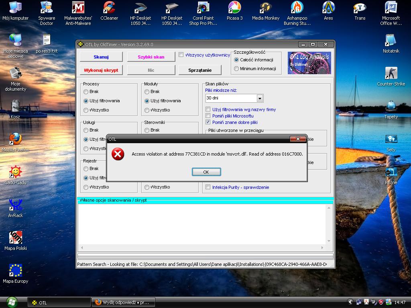The height and width of the screenshot is (308, 411).
Task: Uncheck Pomiń znane dobre pliki
Action: [208, 122]
